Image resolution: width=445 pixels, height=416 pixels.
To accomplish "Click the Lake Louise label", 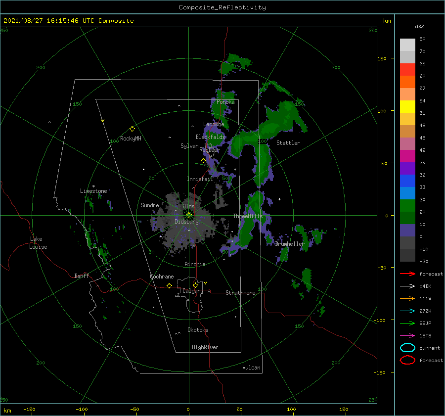I will point(38,243).
